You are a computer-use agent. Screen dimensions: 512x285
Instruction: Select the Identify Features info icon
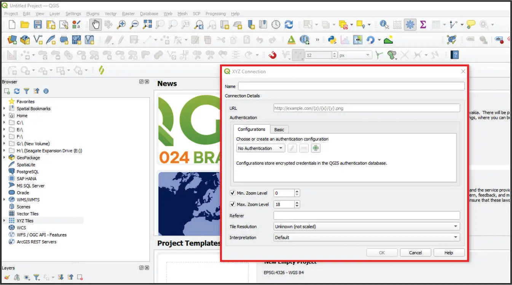(x=384, y=25)
